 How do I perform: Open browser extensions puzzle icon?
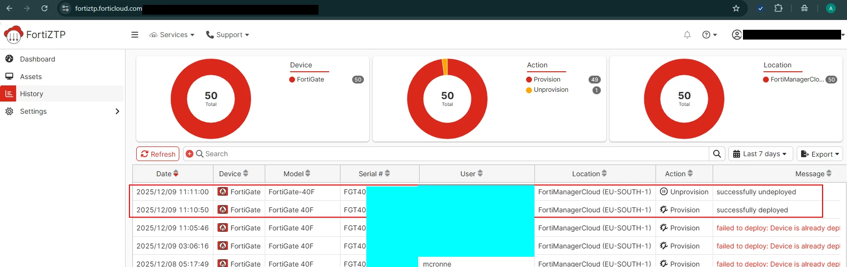779,8
